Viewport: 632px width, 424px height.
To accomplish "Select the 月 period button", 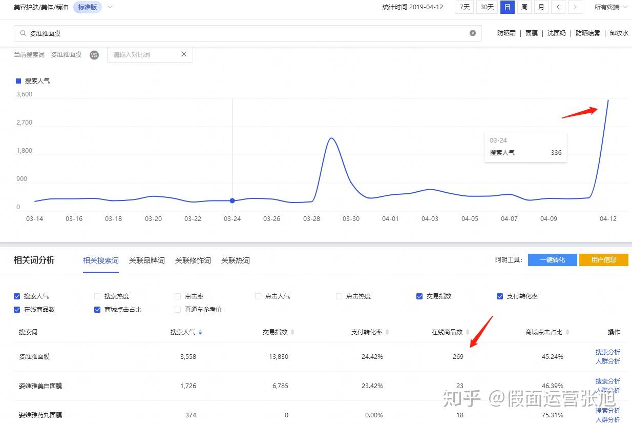I will coord(541,7).
